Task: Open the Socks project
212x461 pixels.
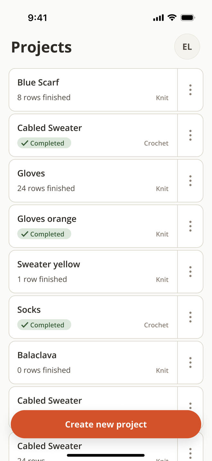Action: point(93,317)
